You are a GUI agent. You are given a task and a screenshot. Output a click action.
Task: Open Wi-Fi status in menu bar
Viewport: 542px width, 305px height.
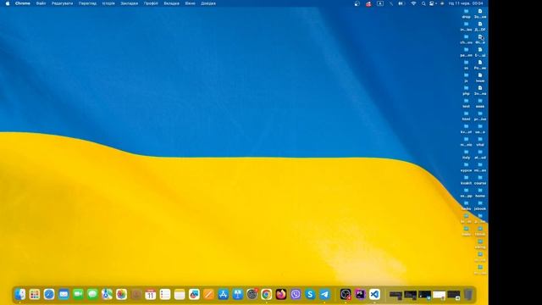(413, 3)
